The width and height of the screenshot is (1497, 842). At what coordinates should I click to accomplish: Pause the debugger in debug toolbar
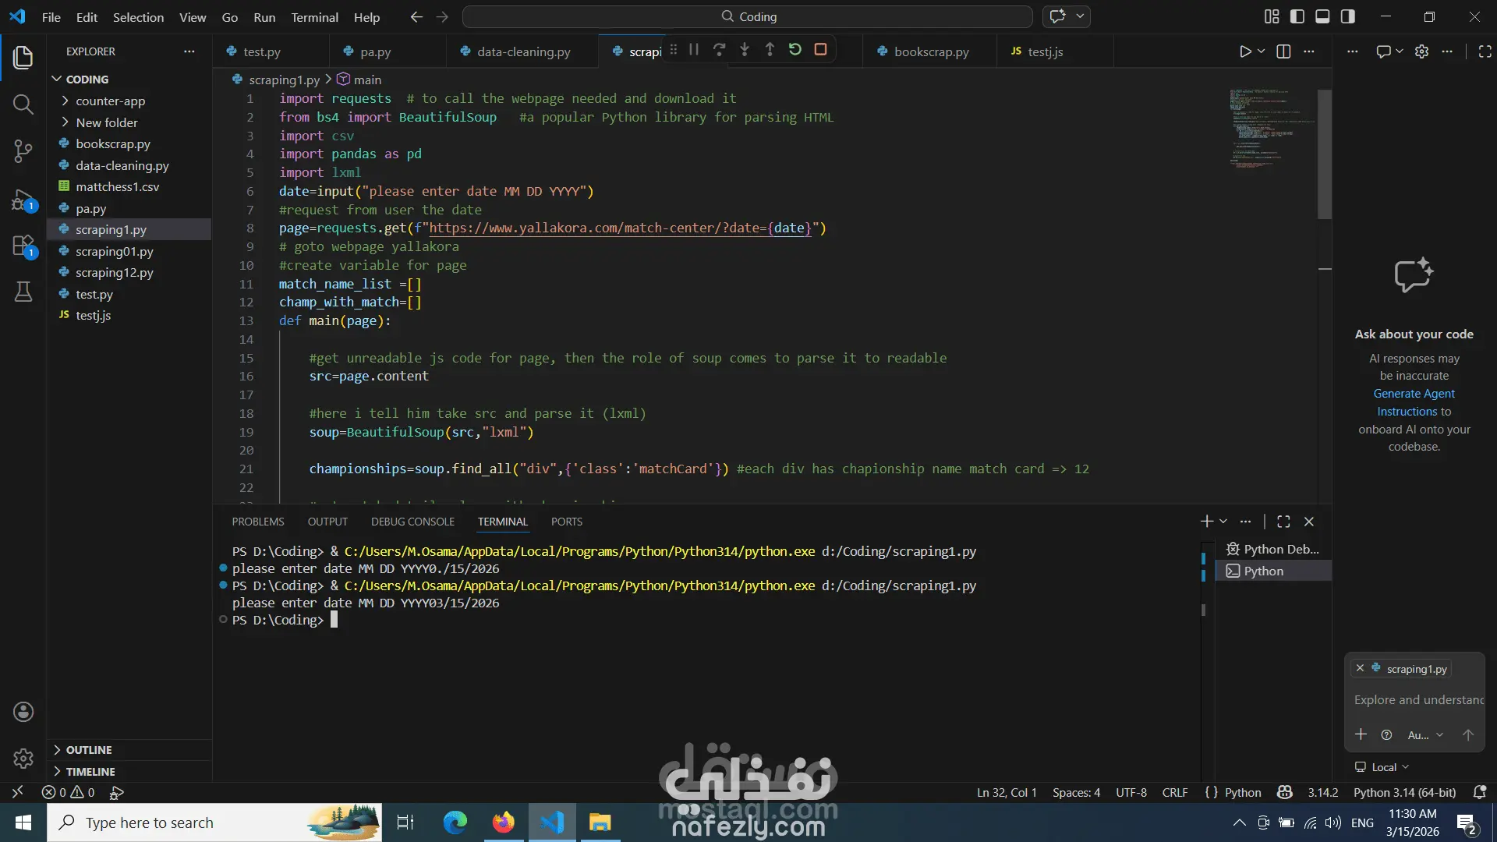pyautogui.click(x=694, y=50)
